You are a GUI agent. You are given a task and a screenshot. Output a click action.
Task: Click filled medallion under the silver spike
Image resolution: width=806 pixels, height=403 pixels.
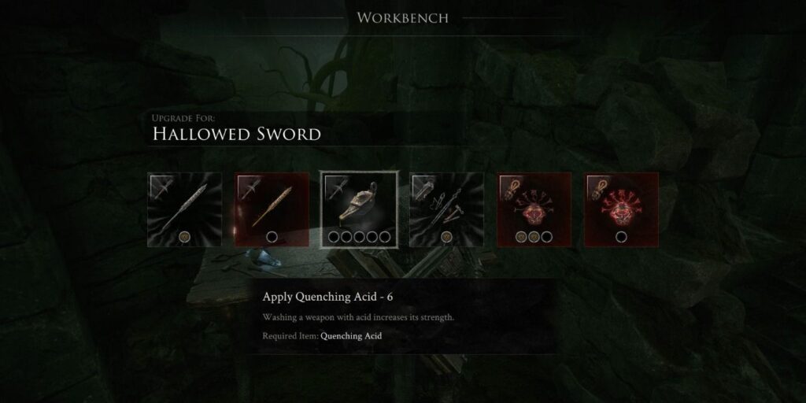pyautogui.click(x=184, y=237)
